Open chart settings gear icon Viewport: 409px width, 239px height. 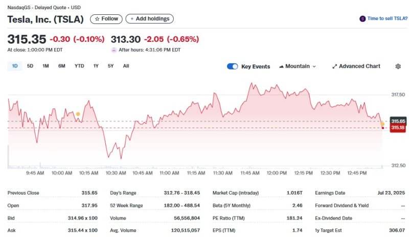(x=398, y=66)
